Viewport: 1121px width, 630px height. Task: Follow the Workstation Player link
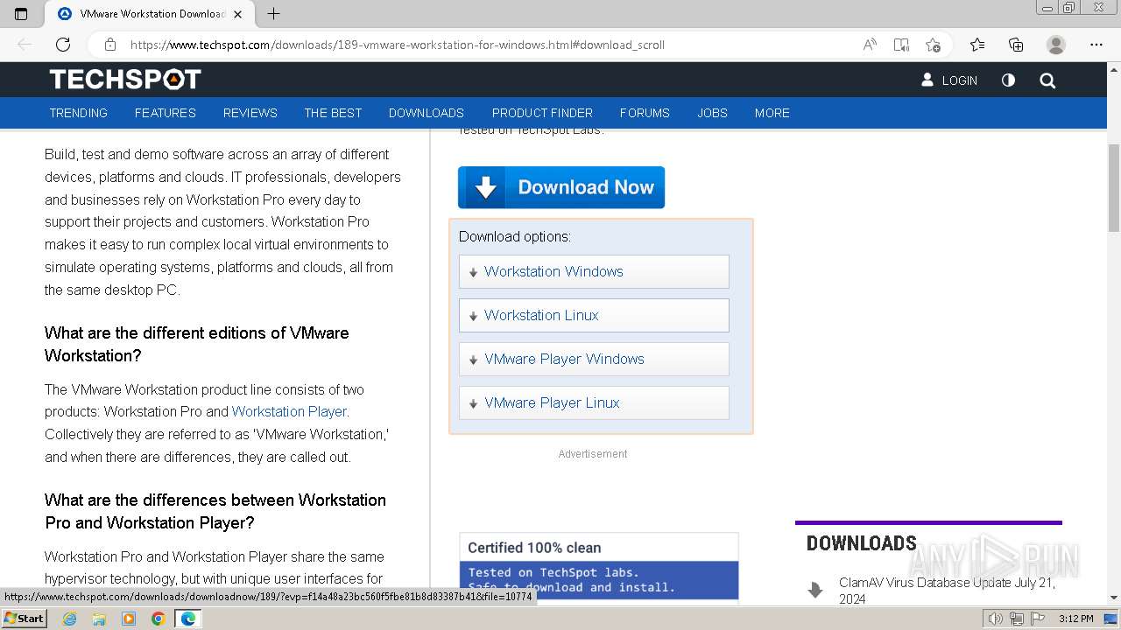click(289, 411)
